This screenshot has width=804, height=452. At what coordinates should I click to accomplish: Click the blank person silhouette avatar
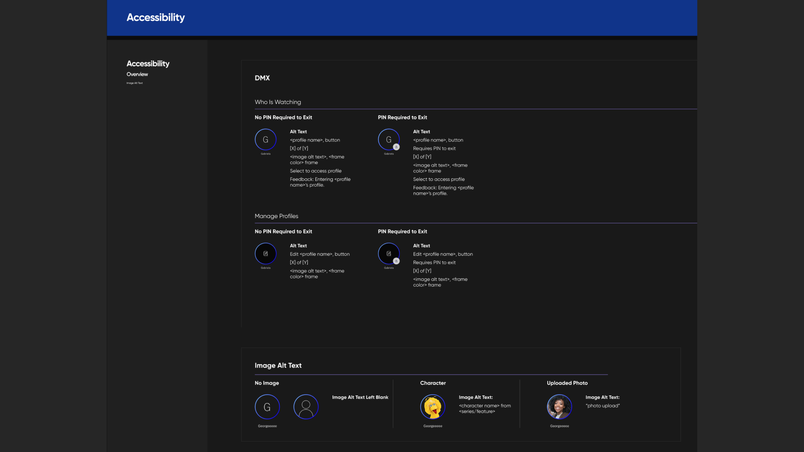(306, 406)
